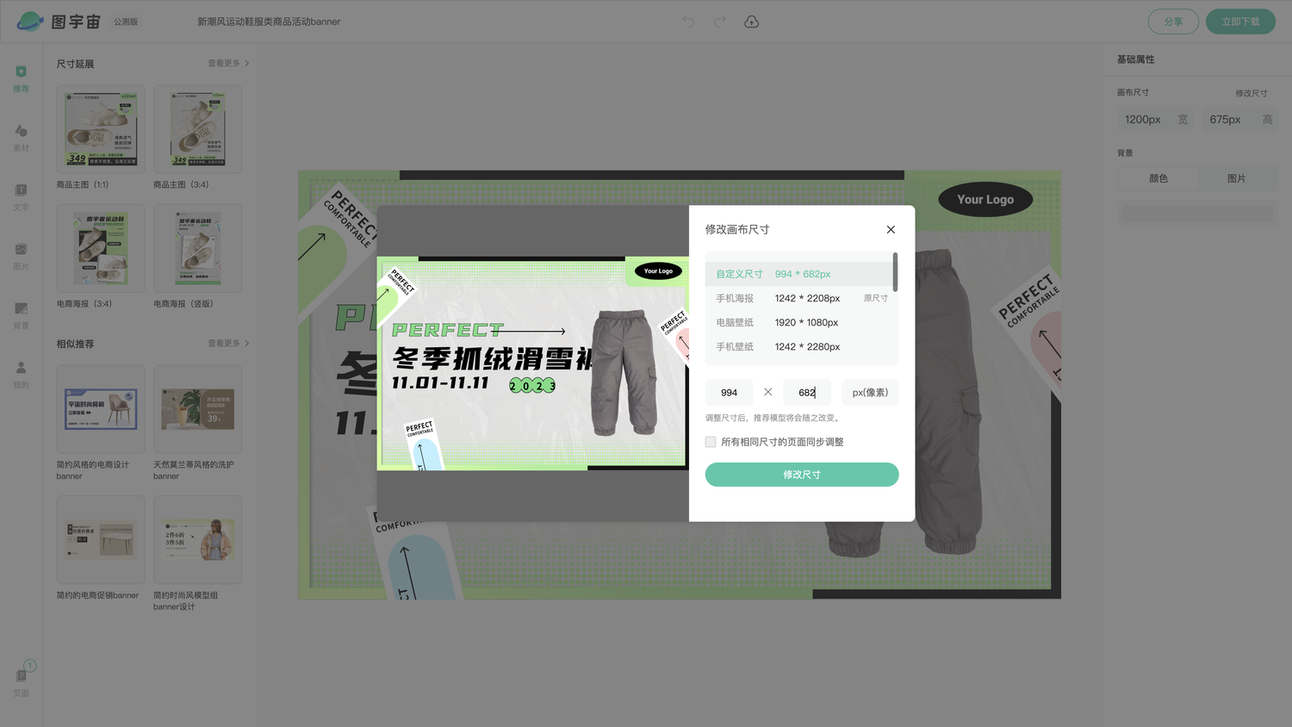Switch to the 图片 background tab
This screenshot has width=1292, height=727.
(1236, 178)
